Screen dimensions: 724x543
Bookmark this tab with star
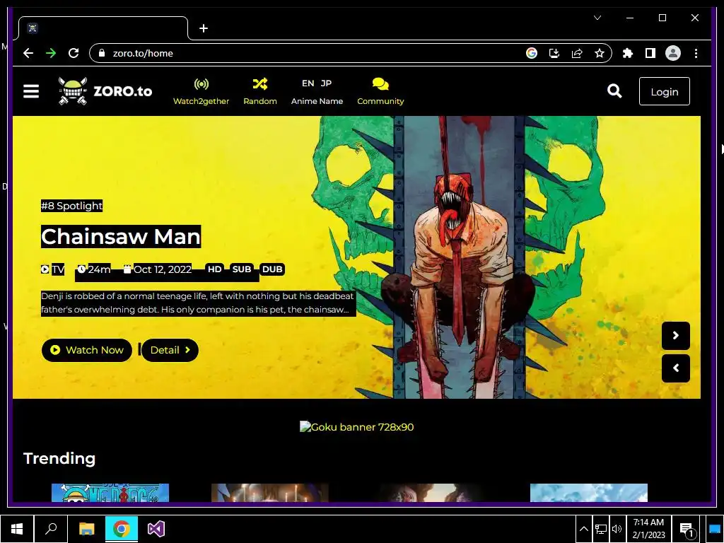tap(600, 53)
